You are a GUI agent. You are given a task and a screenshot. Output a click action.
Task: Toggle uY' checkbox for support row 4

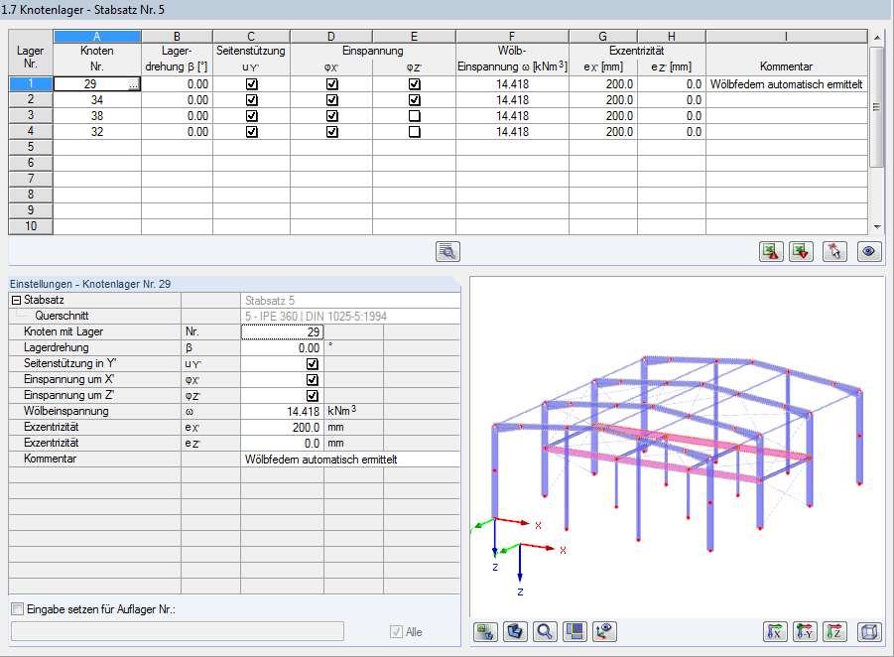(x=251, y=132)
